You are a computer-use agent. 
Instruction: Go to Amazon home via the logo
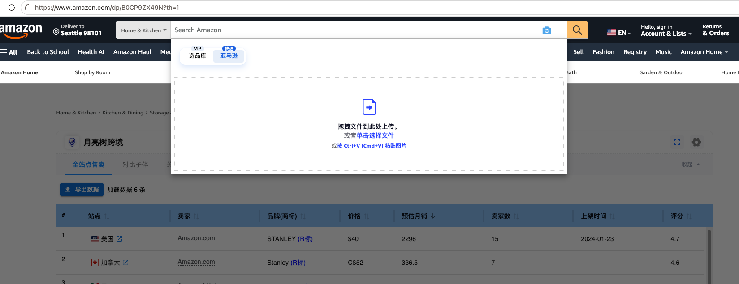click(x=21, y=31)
